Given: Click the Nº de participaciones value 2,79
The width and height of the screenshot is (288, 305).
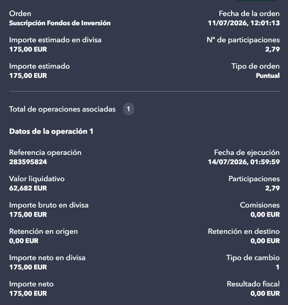Looking at the screenshot, I should coord(272,49).
